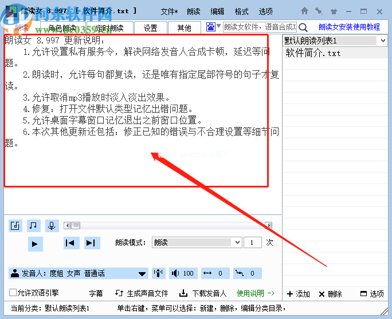Enable 允许双语引擎 checkbox

pos(13,293)
